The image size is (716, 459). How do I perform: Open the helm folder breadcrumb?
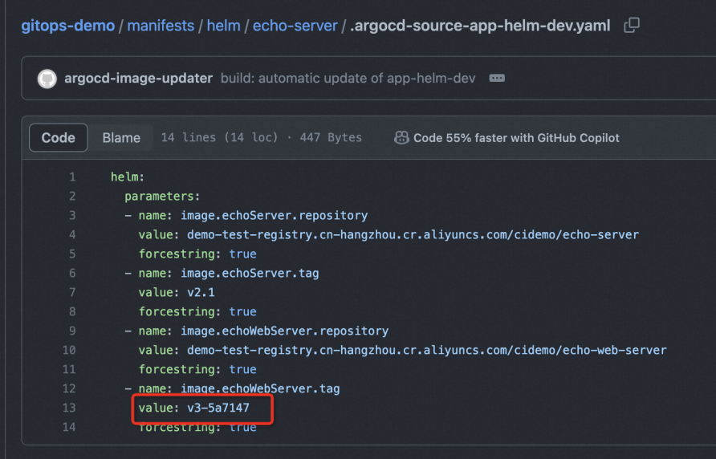coord(224,26)
